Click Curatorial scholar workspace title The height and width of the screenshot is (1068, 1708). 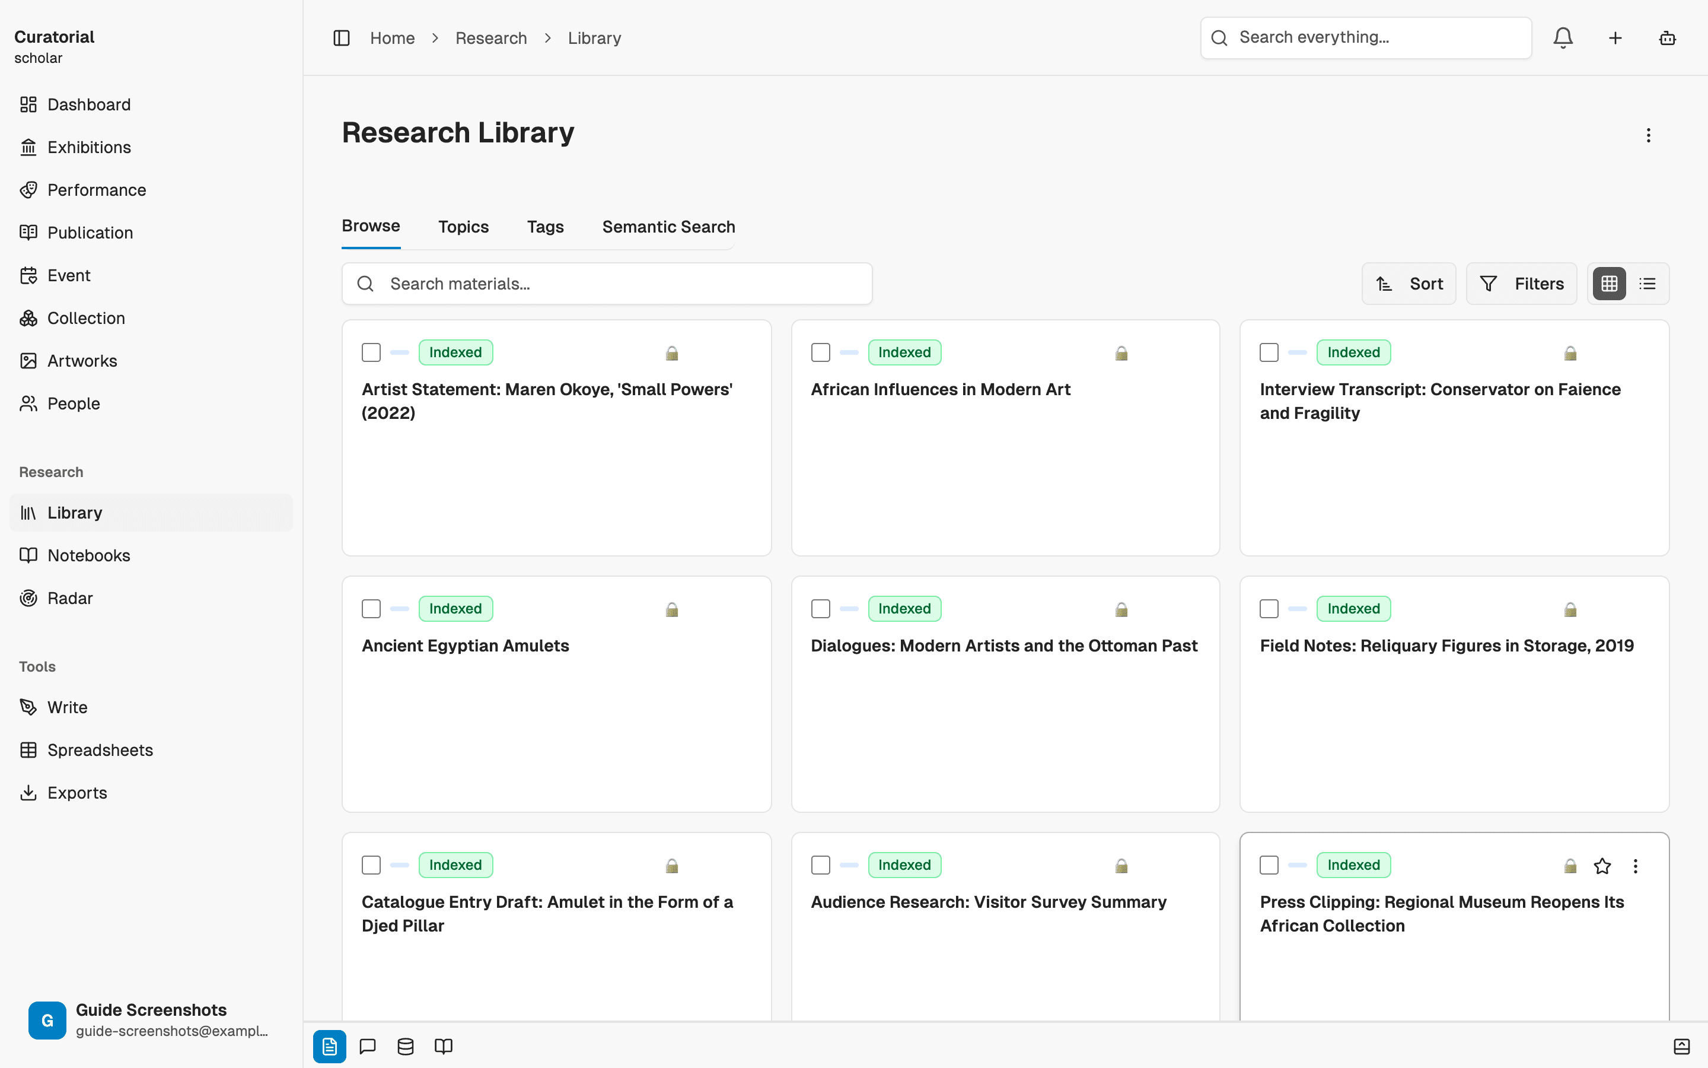coord(55,47)
